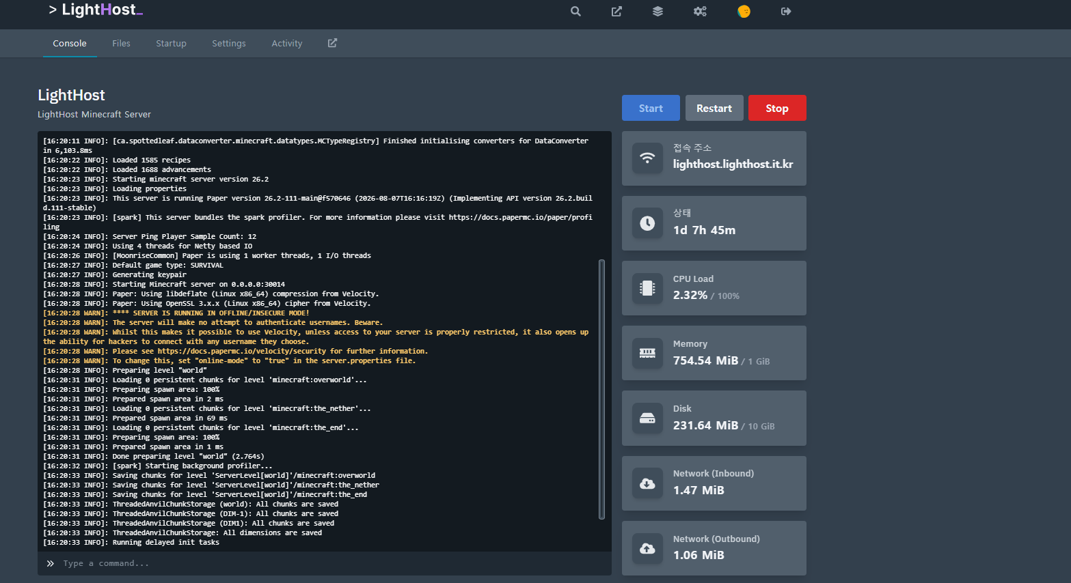
Task: Click the 'SERVER IS RUNNING IN OFFLINE/INSECURE MODE' warning line
Action: point(176,313)
